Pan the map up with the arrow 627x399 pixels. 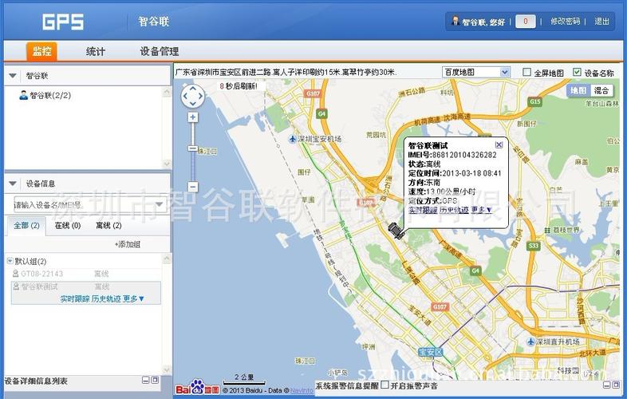click(193, 89)
